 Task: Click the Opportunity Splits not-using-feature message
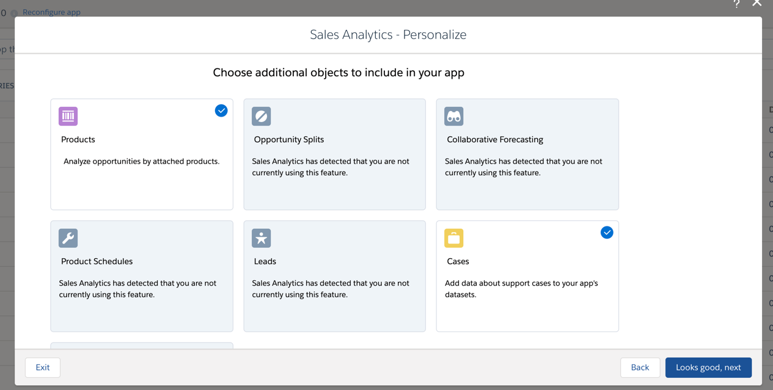click(x=331, y=167)
